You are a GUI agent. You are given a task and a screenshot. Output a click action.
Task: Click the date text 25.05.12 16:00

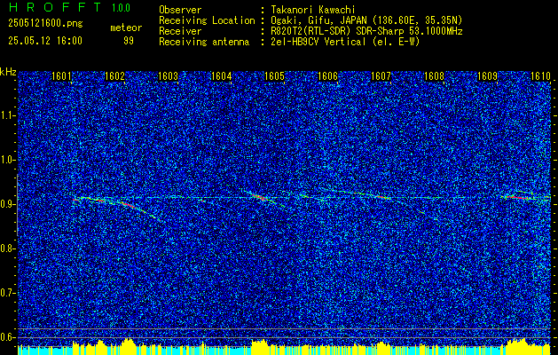click(45, 41)
